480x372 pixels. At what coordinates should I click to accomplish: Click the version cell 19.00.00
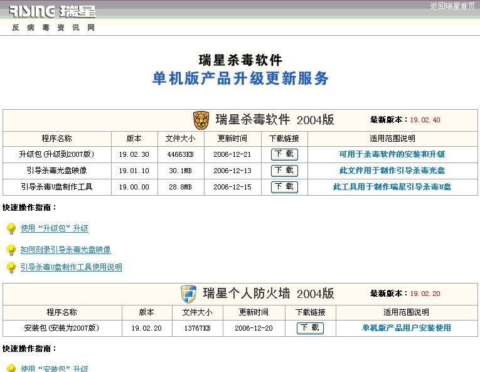[x=134, y=187]
